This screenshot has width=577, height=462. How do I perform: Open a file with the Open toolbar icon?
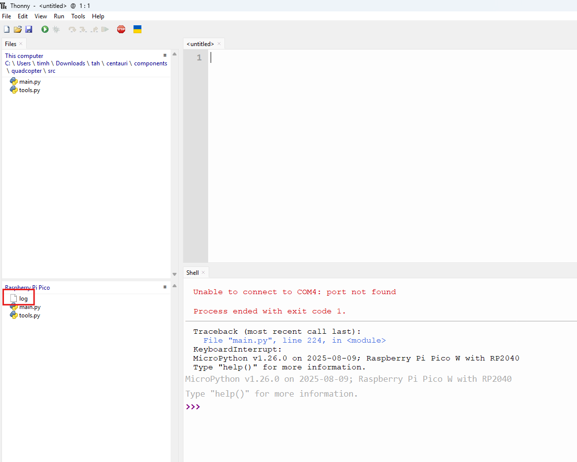point(18,30)
